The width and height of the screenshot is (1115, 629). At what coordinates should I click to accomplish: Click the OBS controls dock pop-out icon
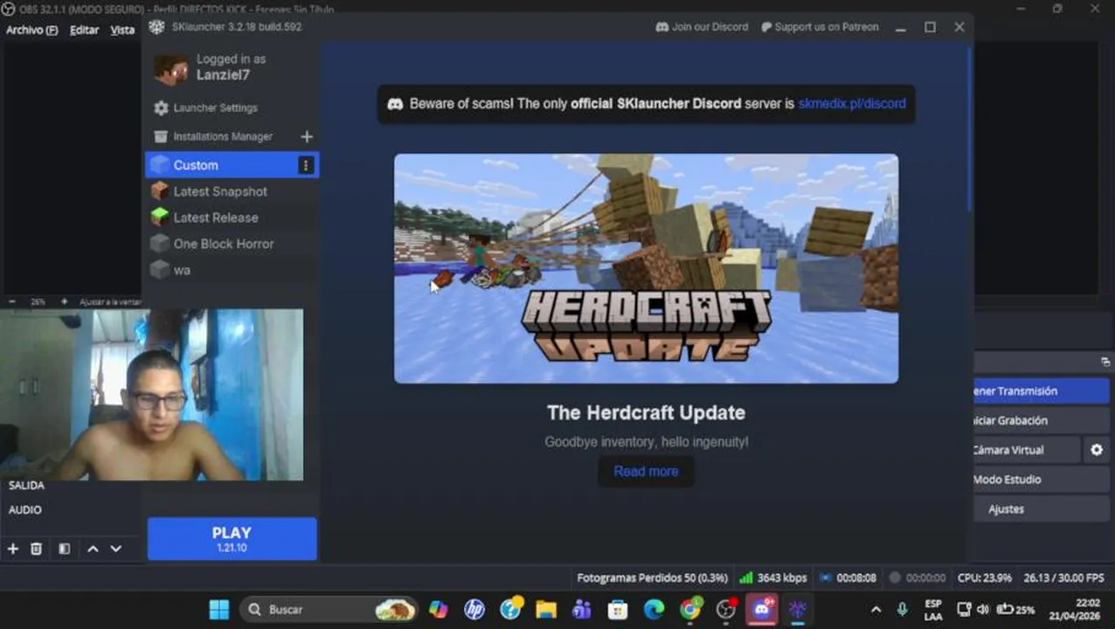(x=1105, y=362)
